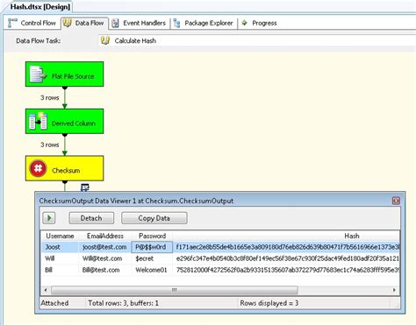Image resolution: width=416 pixels, height=325 pixels.
Task: Click the hash value starting f171aec2
Action: (x=287, y=247)
